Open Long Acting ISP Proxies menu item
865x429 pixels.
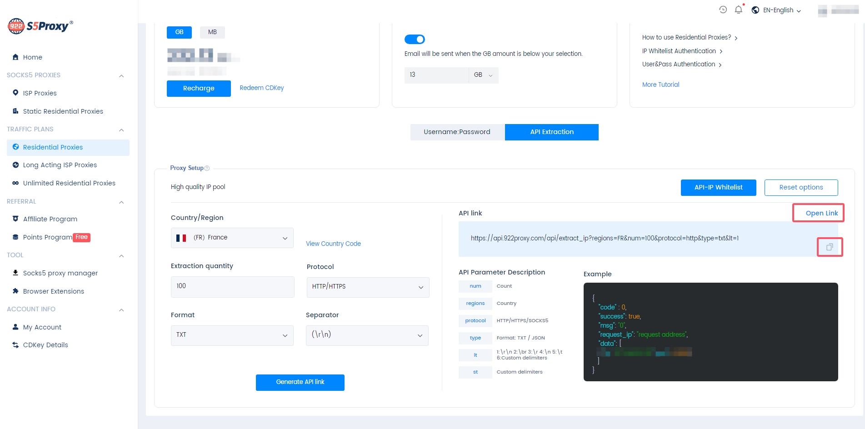[60, 165]
